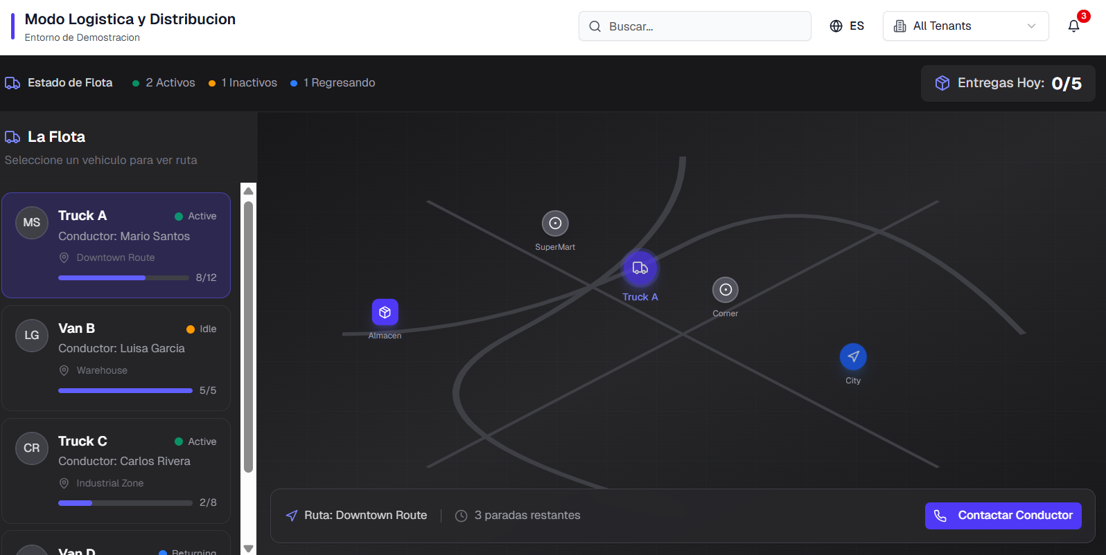Click the Corner stop marker
Viewport: 1106px width, 555px height.
tap(725, 290)
